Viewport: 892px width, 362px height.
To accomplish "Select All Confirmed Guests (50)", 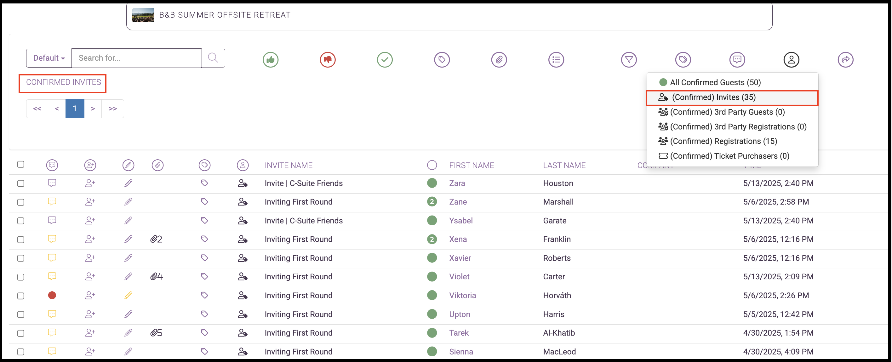I will [x=732, y=82].
